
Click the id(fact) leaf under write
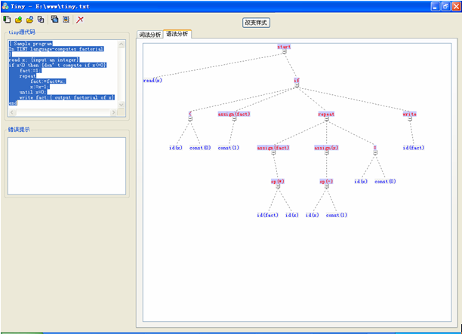coord(413,148)
